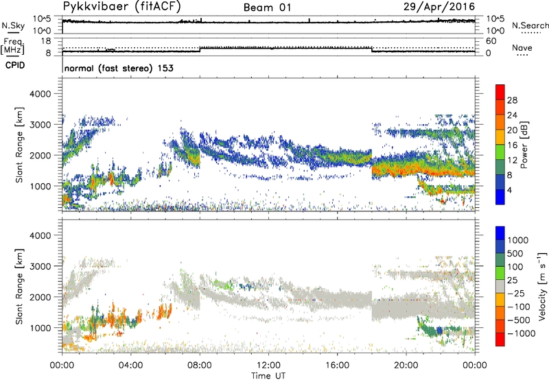Click the 04:00 time tick label
Viewport: 549px width, 380px height.
point(130,366)
